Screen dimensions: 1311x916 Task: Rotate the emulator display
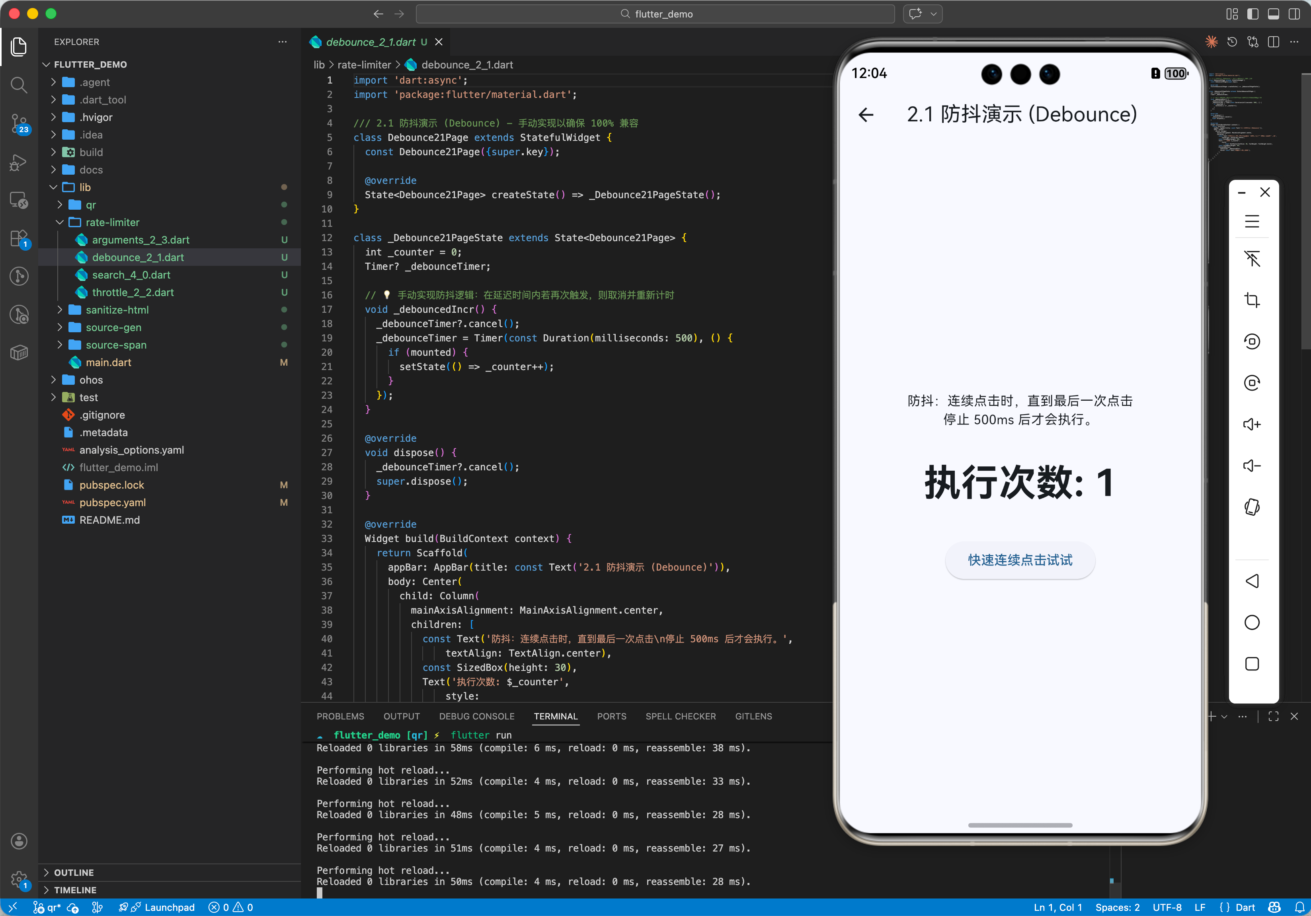(x=1253, y=341)
